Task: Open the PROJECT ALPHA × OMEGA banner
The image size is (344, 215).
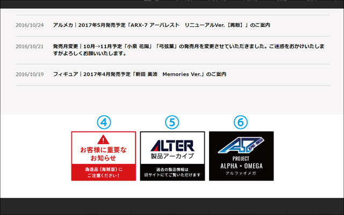Action: pyautogui.click(x=241, y=156)
